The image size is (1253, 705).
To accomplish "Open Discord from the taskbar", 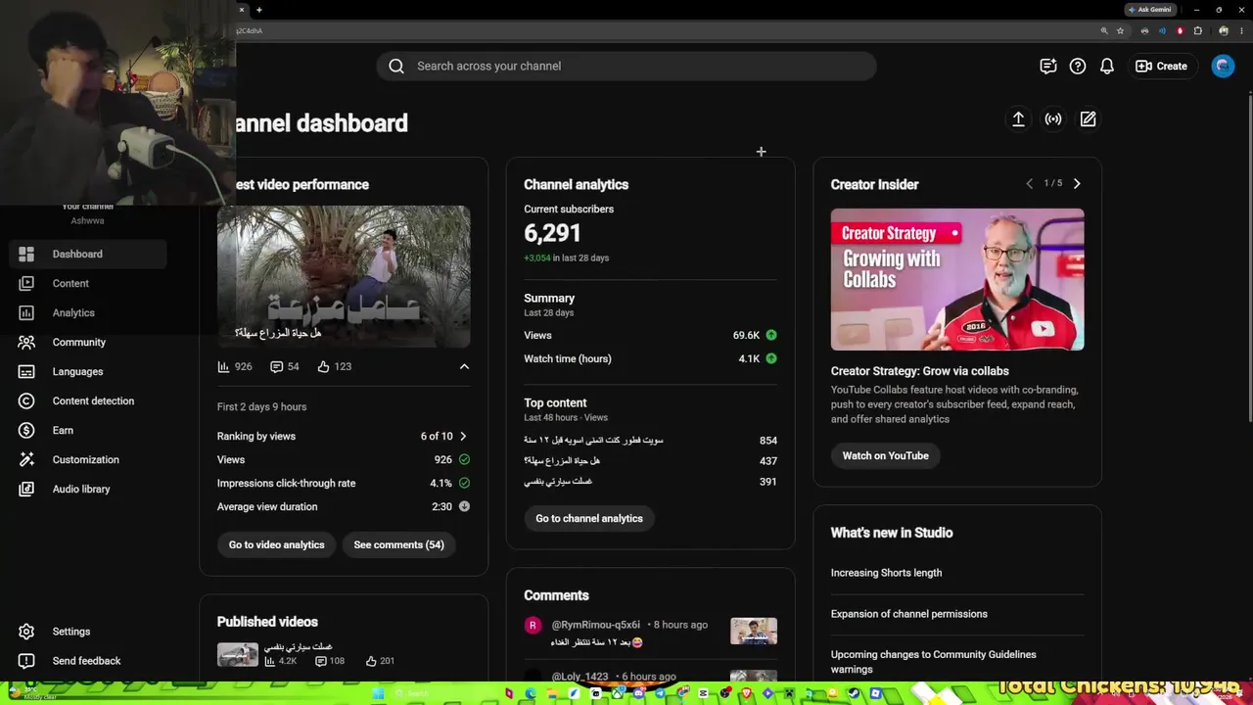I will tap(638, 693).
